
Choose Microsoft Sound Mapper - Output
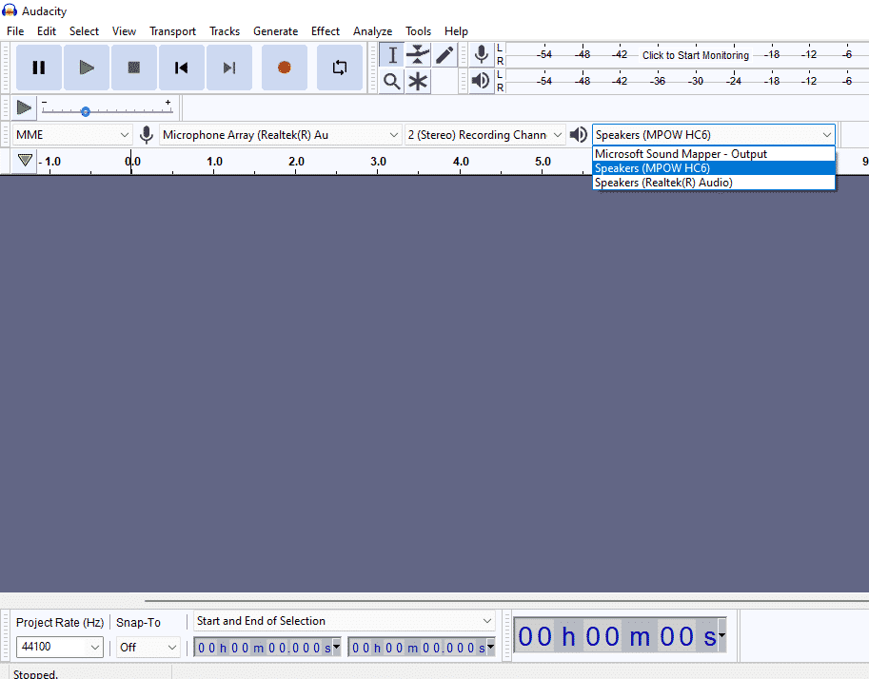click(x=714, y=154)
